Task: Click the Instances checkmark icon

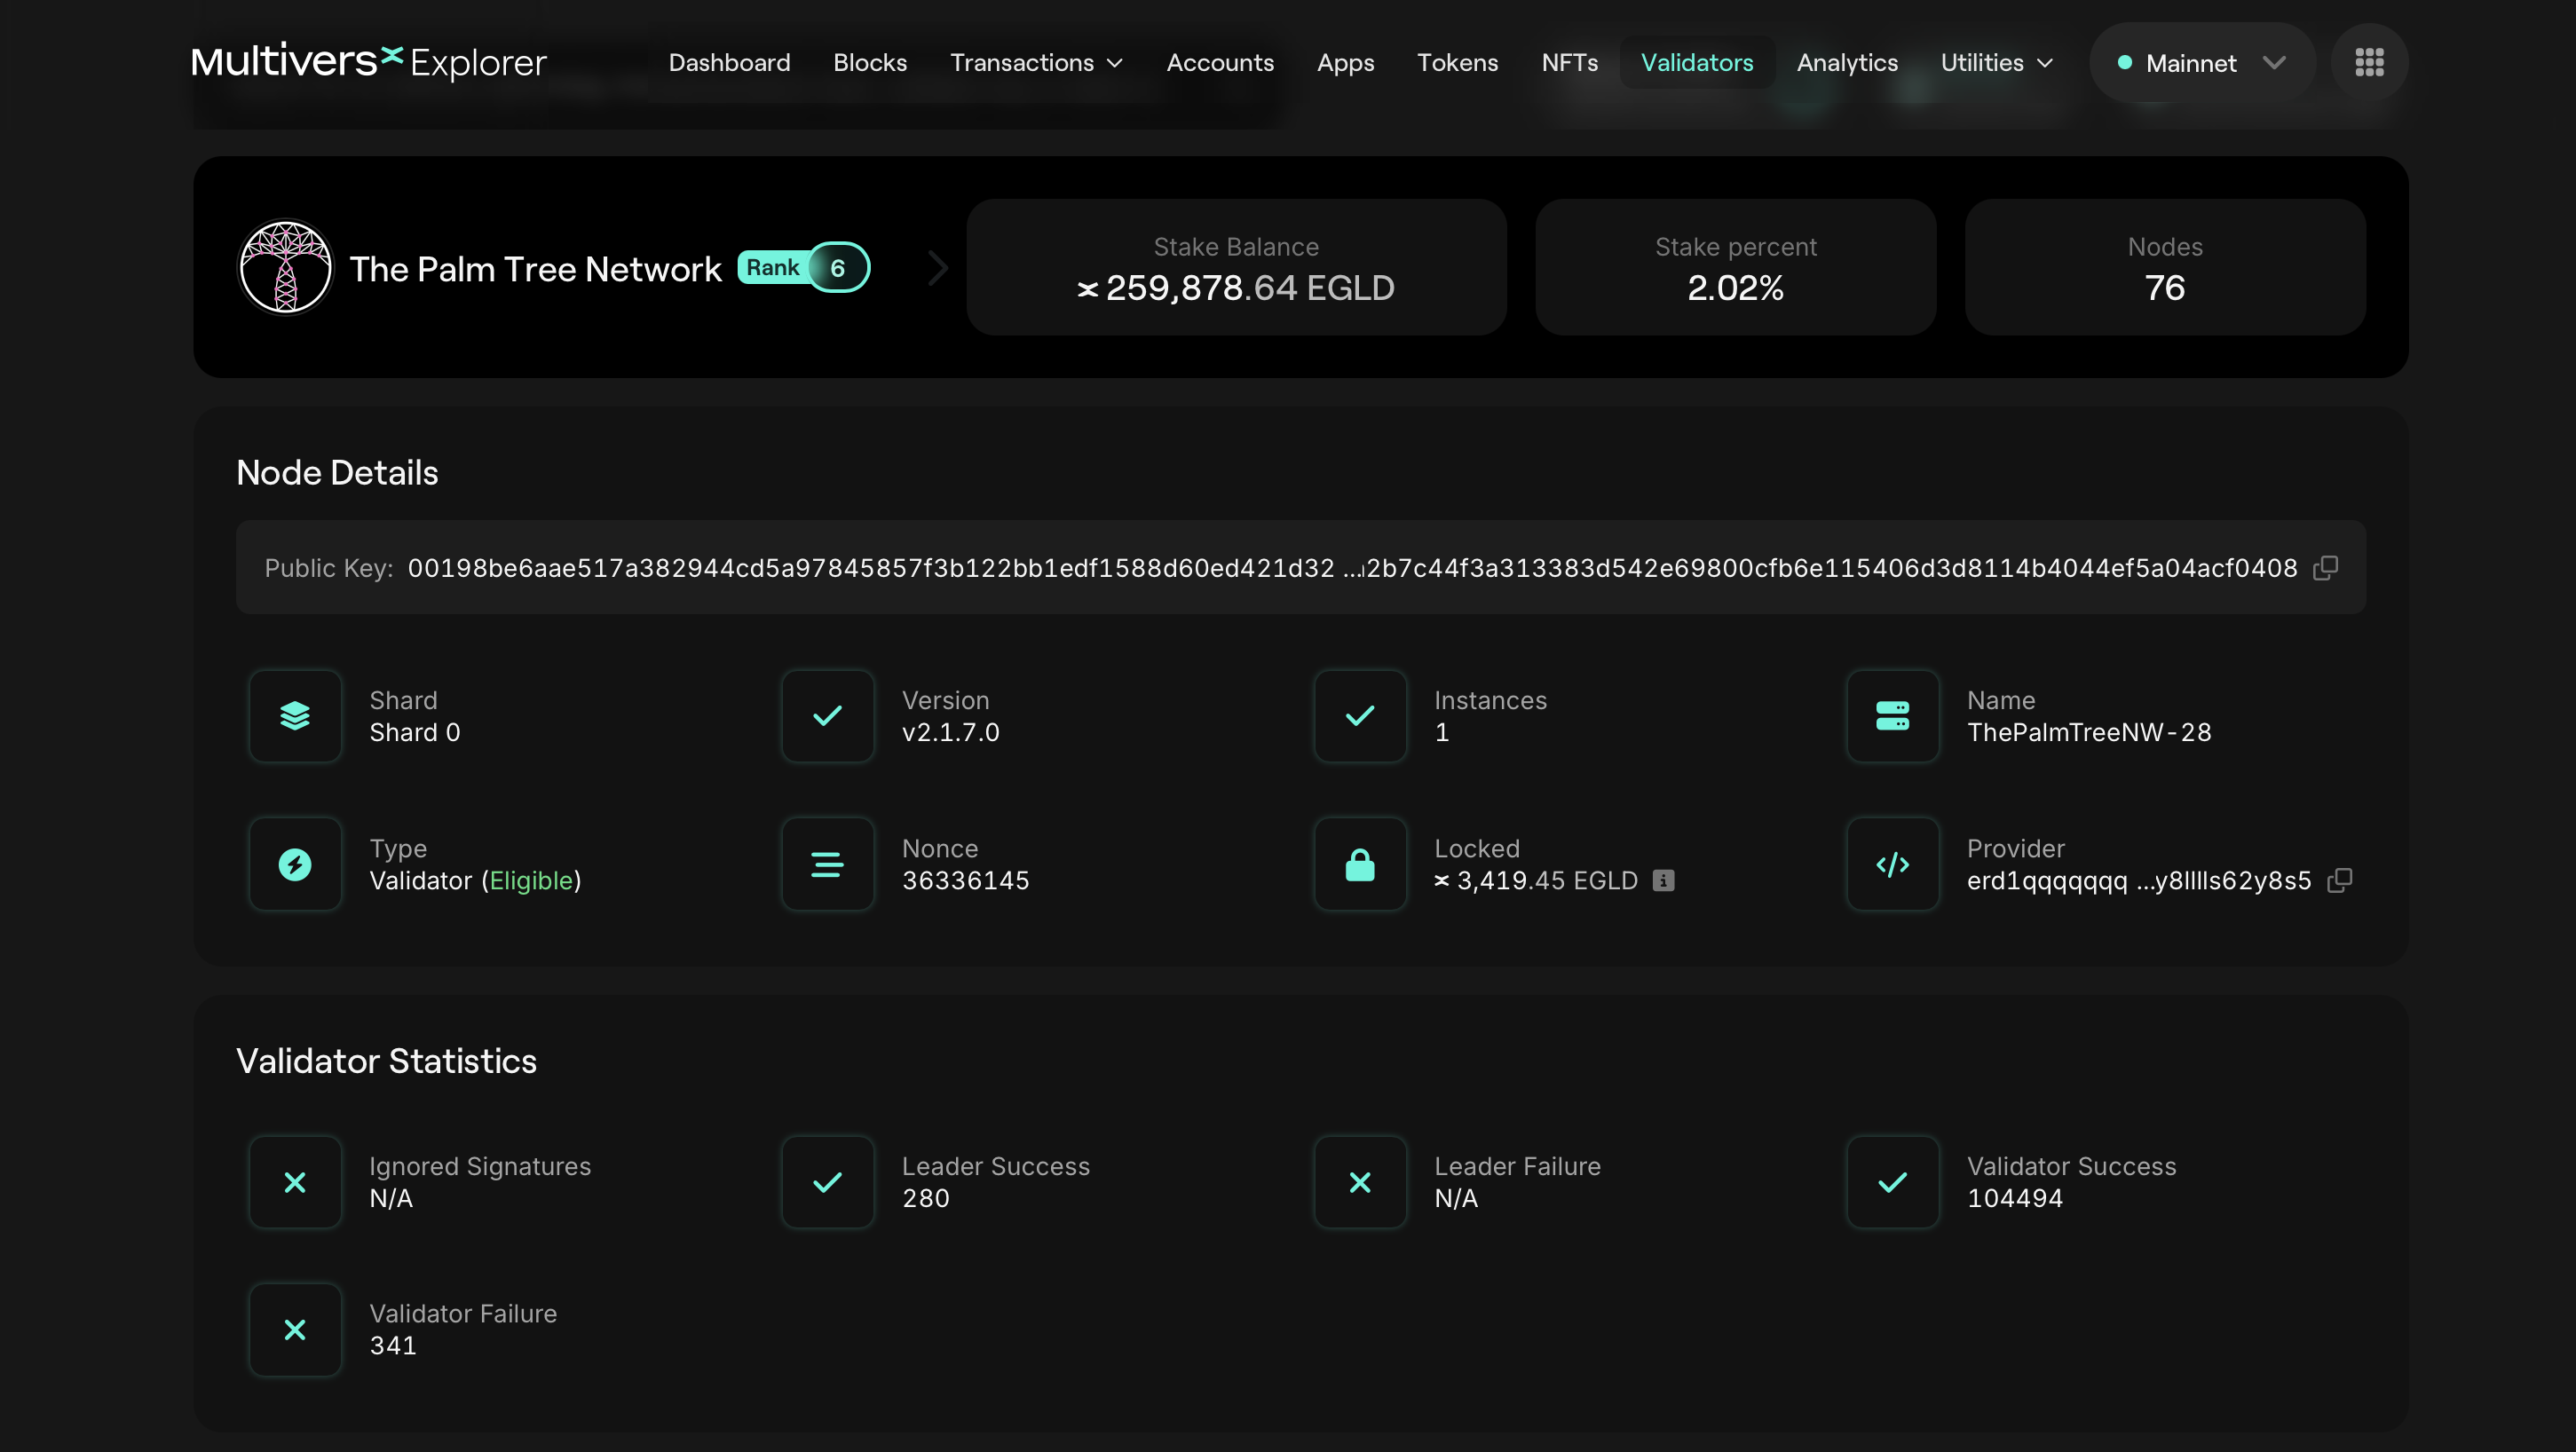Action: (1360, 716)
